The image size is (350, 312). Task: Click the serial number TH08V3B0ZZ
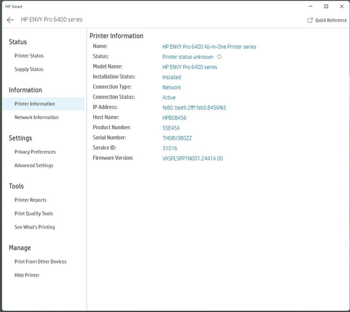pyautogui.click(x=177, y=138)
